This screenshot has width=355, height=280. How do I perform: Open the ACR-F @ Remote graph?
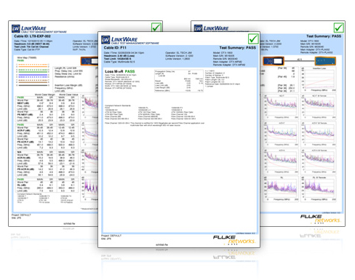pyautogui.click(x=319, y=134)
